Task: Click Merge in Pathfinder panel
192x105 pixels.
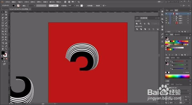Action: (145, 29)
